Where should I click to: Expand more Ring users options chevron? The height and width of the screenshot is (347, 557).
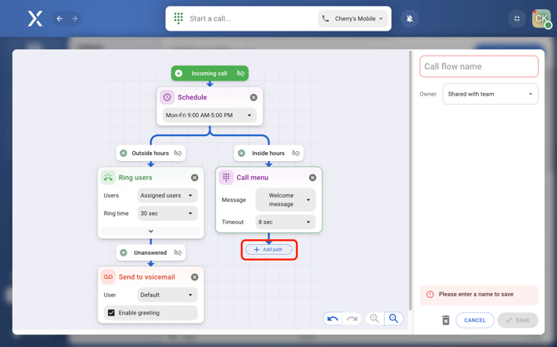[x=150, y=232]
